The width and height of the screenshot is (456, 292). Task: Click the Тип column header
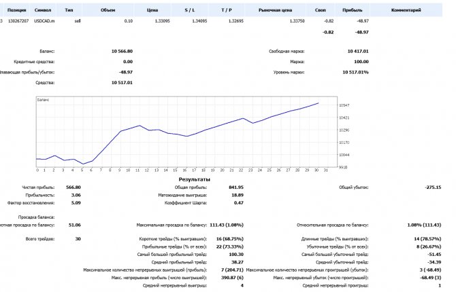(x=69, y=10)
